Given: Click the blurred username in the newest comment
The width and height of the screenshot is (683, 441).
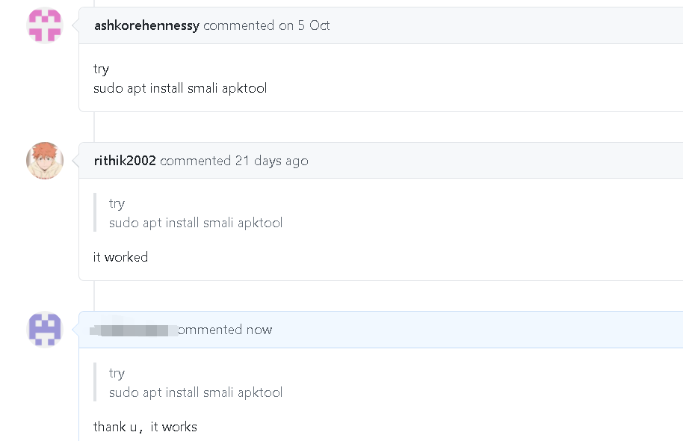Looking at the screenshot, I should (135, 330).
